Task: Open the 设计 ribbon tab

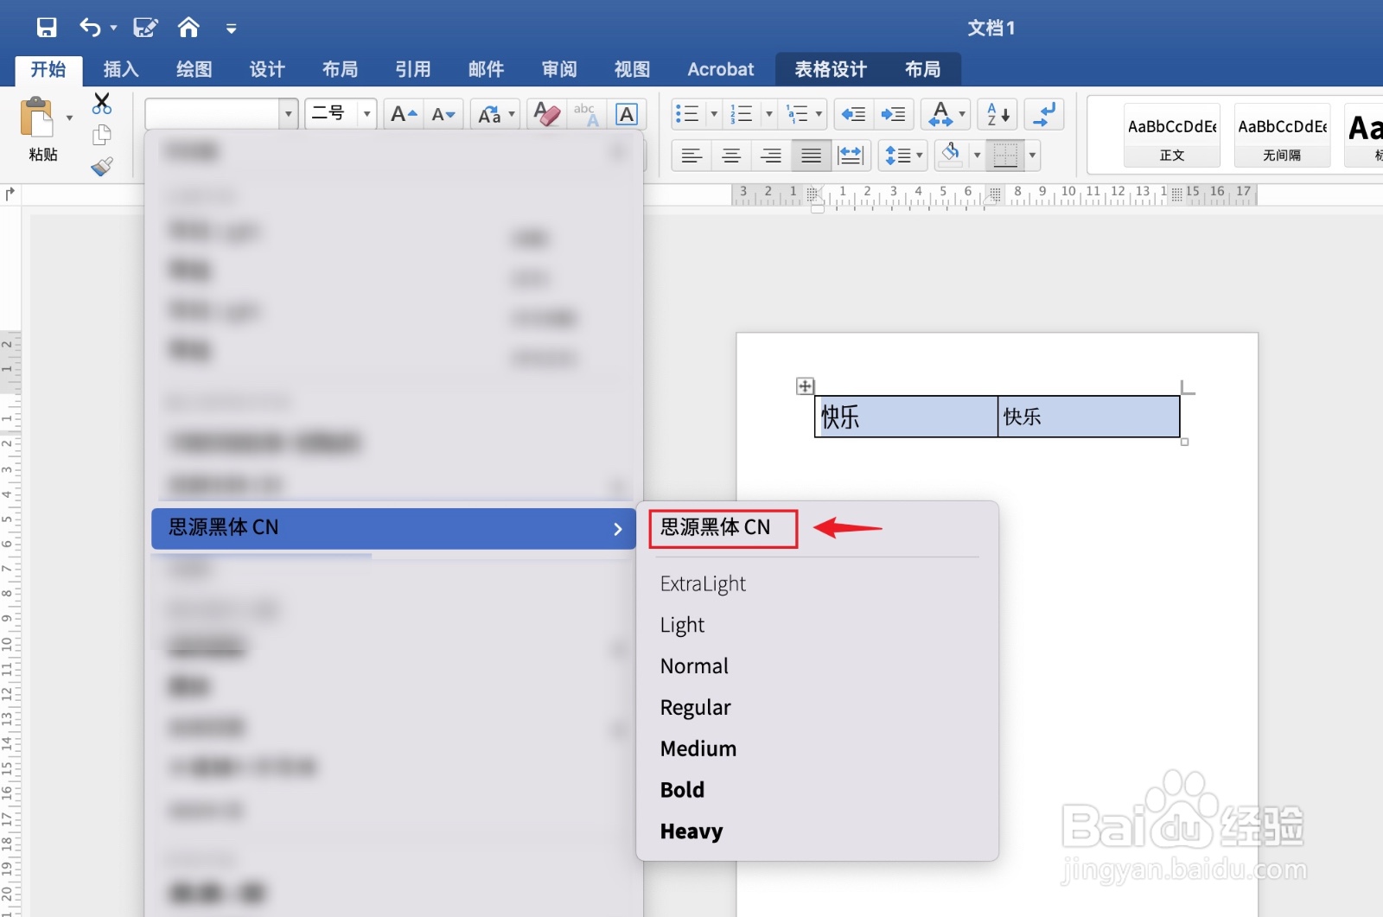Action: click(267, 69)
